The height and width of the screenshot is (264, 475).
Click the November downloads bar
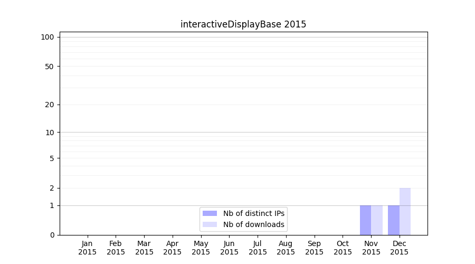(377, 220)
